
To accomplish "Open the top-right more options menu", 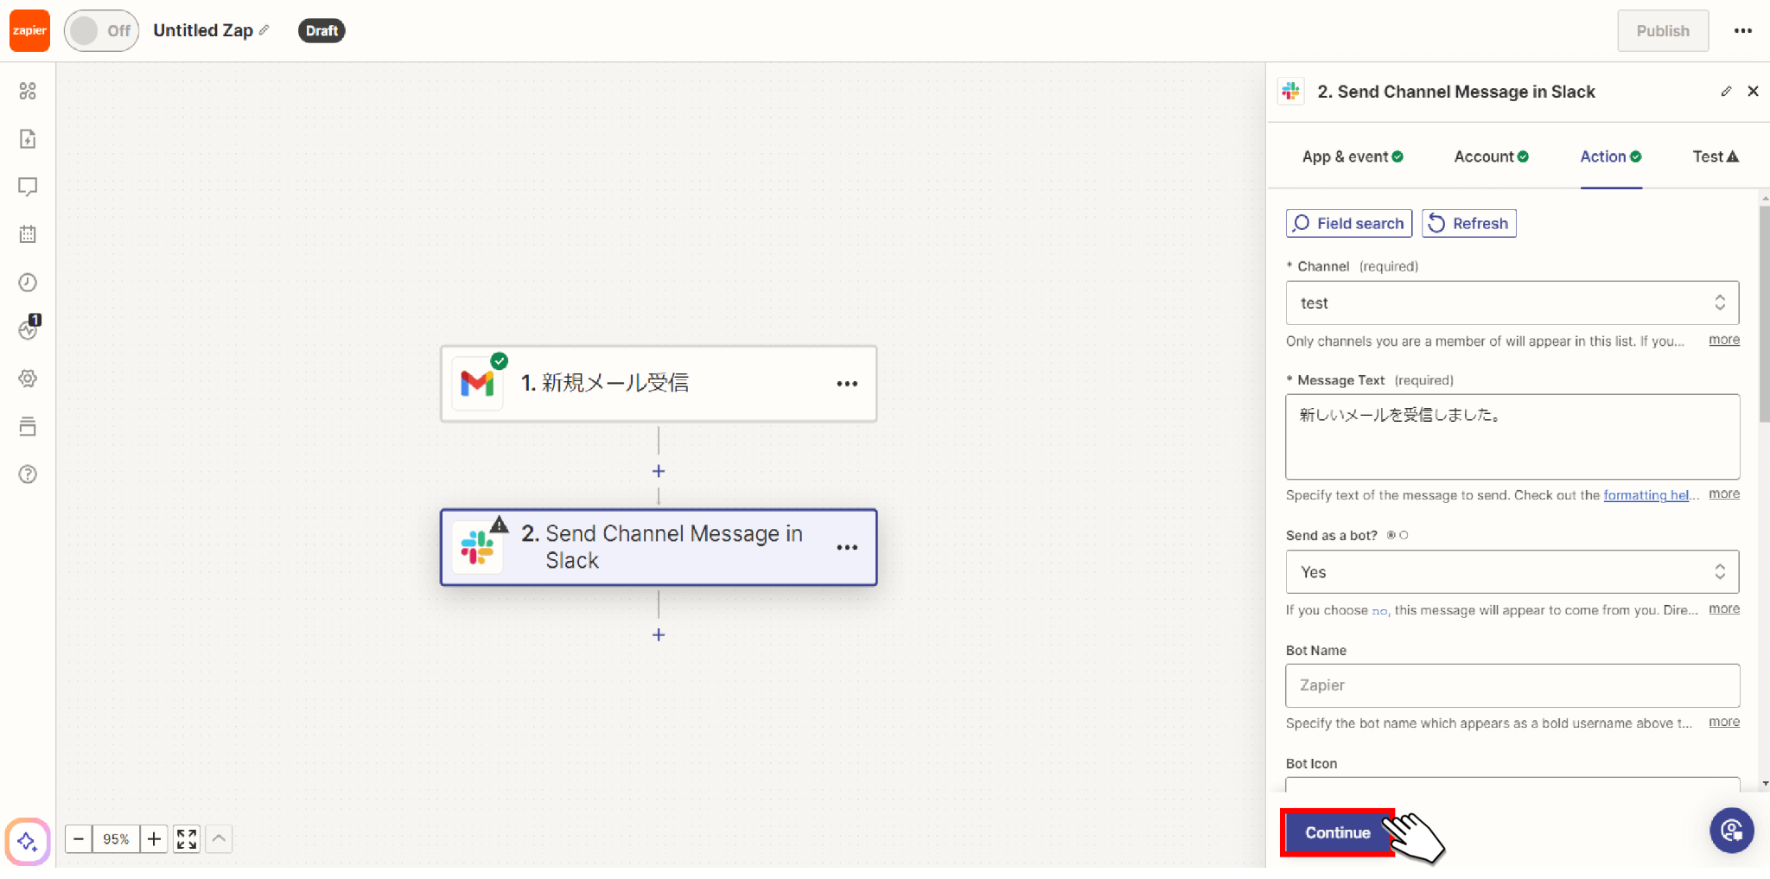I will (1743, 31).
